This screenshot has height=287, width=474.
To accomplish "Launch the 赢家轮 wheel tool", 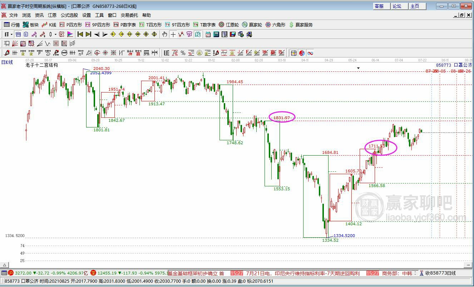I will [252, 25].
